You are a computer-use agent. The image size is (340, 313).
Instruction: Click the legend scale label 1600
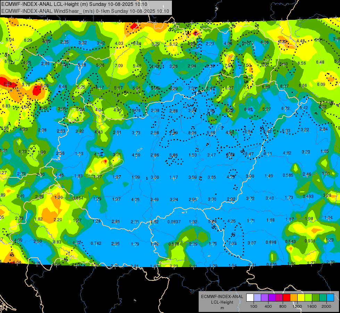coord(312,306)
